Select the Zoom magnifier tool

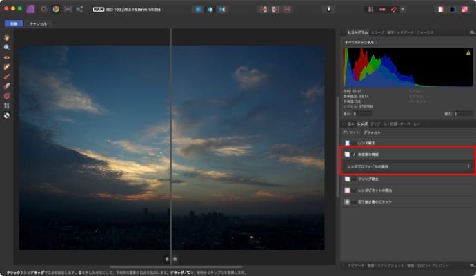coord(7,46)
